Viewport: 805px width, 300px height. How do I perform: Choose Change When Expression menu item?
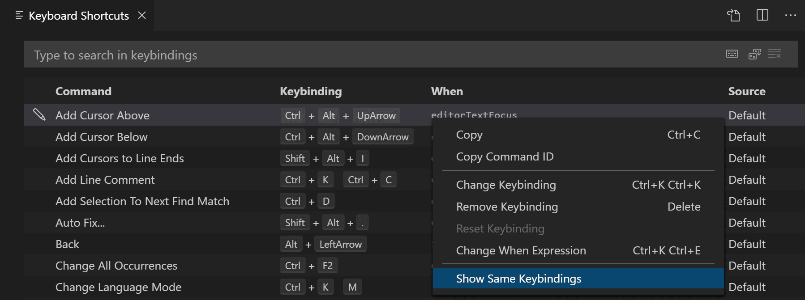coord(521,251)
